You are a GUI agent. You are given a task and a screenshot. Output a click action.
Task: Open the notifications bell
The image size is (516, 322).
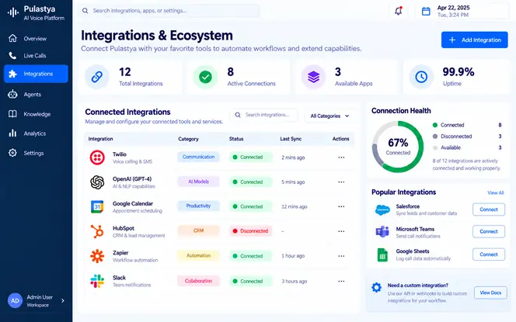coord(398,11)
